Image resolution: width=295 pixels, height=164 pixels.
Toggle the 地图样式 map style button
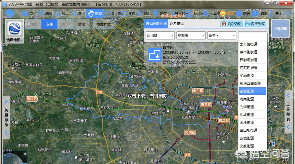point(103,24)
